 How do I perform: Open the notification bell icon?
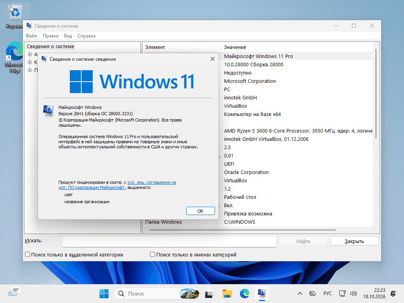(393, 294)
